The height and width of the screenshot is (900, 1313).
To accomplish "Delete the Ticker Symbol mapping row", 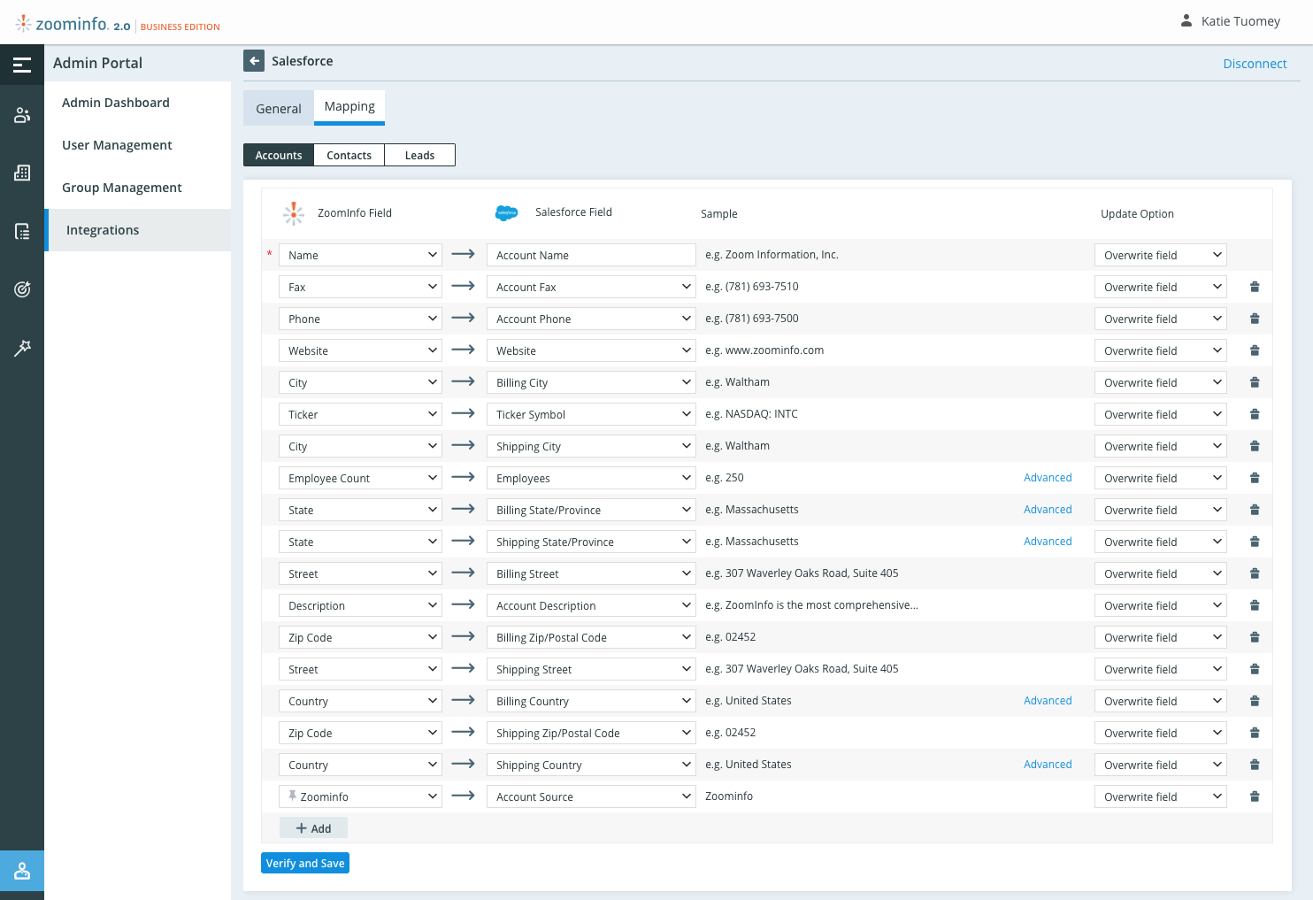I will point(1255,414).
